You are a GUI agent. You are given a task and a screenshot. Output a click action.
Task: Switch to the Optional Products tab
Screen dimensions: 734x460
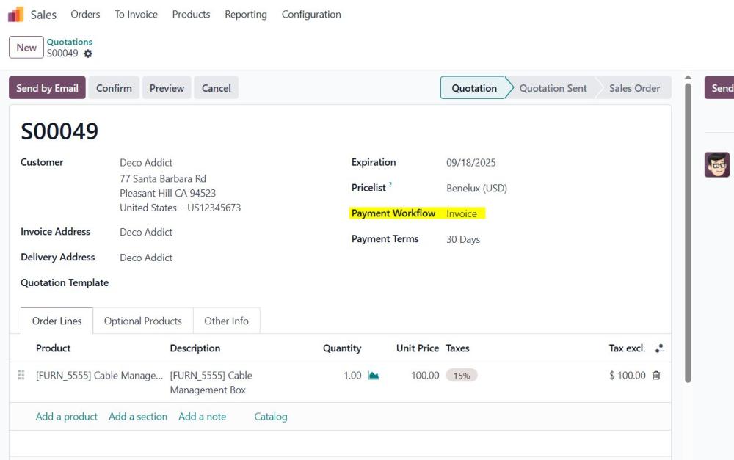pyautogui.click(x=143, y=321)
